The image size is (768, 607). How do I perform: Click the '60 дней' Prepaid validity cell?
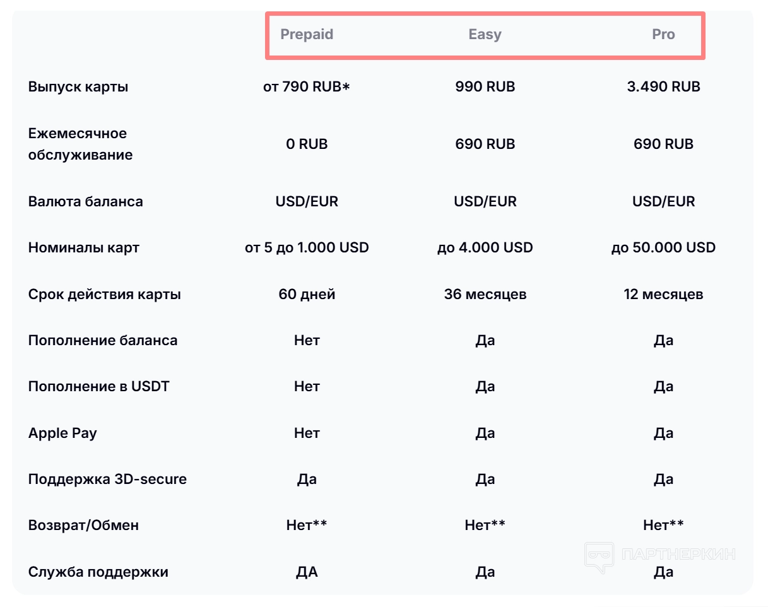(x=307, y=294)
